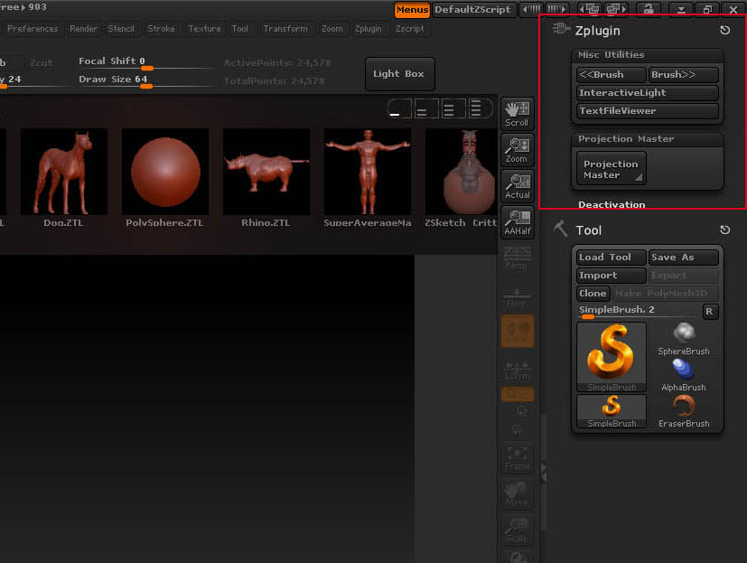The height and width of the screenshot is (563, 747).
Task: Click the Light Box button
Action: tap(399, 74)
